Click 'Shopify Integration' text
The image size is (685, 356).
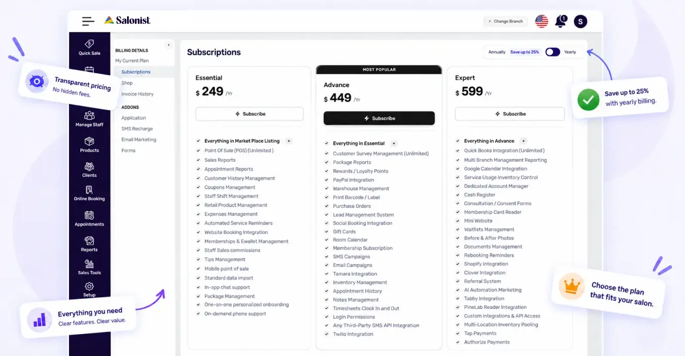pos(486,264)
